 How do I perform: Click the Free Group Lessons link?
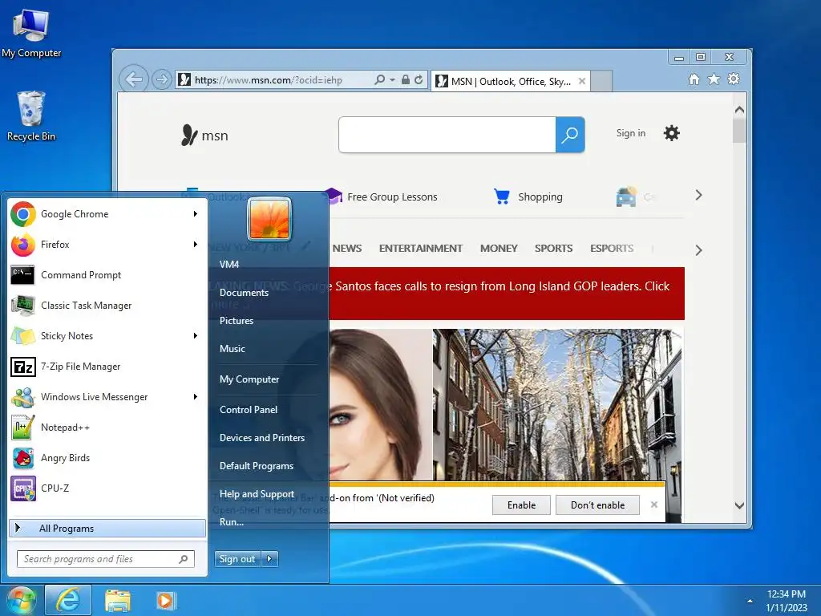coord(391,197)
